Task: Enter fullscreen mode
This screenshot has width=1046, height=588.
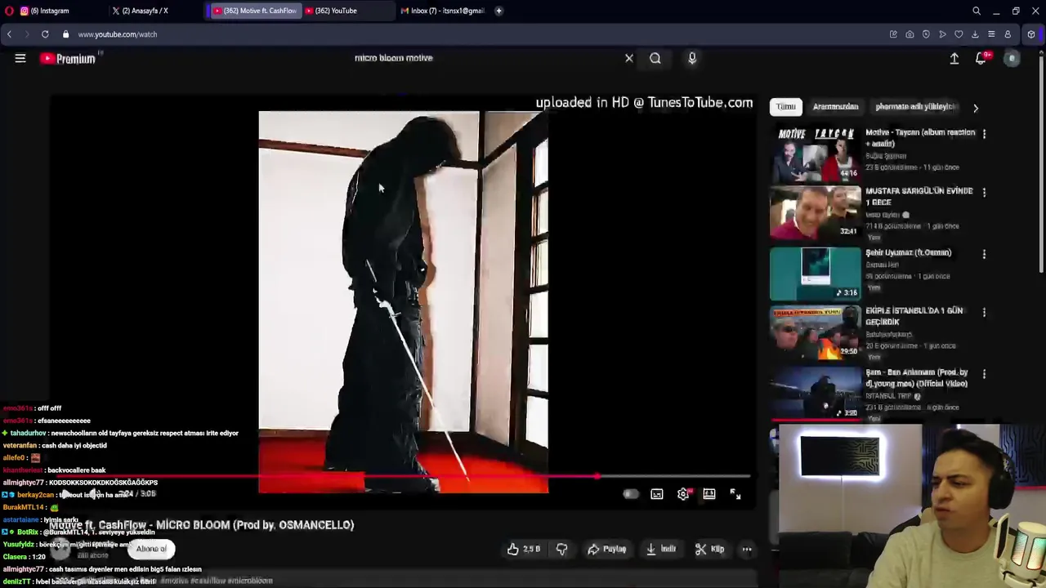Action: point(735,494)
